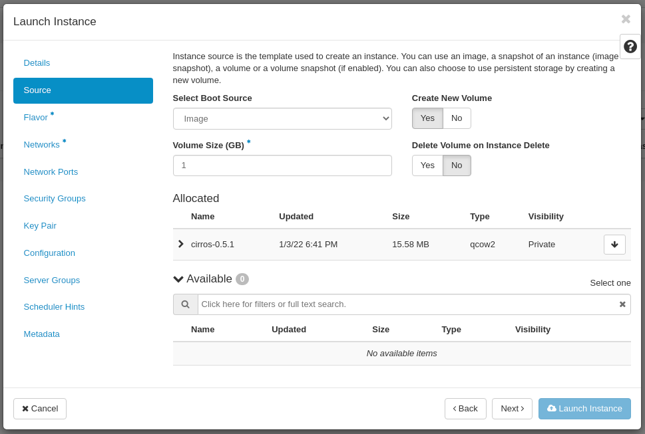This screenshot has height=434, width=645.
Task: Click the Launch Instance button
Action: [x=584, y=408]
